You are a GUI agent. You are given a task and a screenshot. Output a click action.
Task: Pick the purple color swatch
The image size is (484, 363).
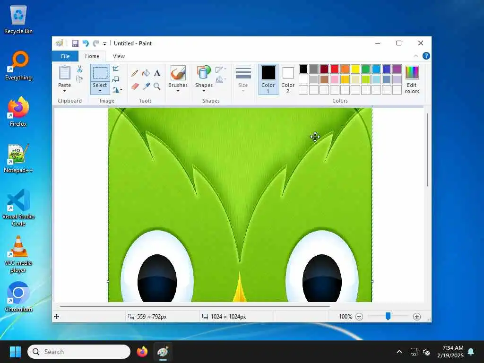[x=397, y=69]
